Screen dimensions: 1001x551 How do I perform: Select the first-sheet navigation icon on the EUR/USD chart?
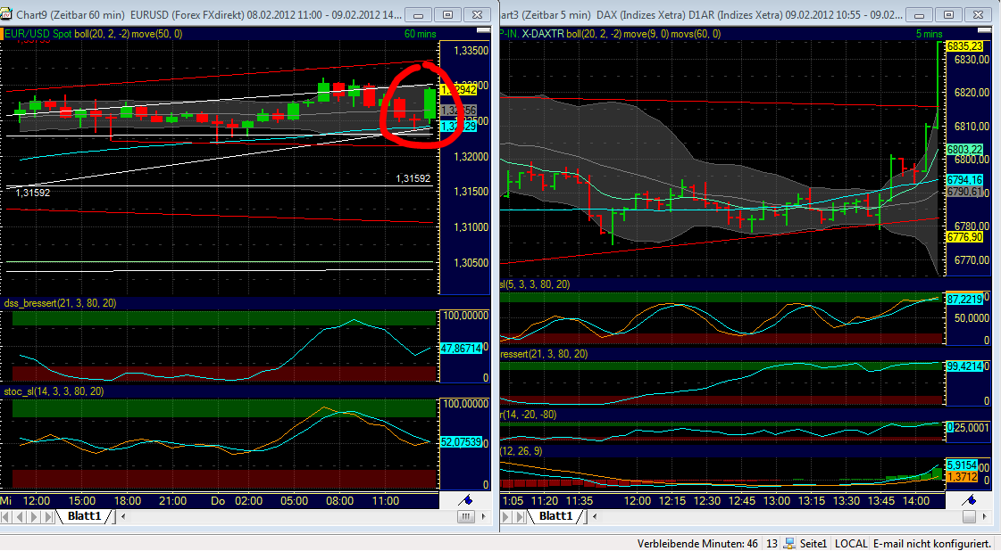[x=4, y=515]
